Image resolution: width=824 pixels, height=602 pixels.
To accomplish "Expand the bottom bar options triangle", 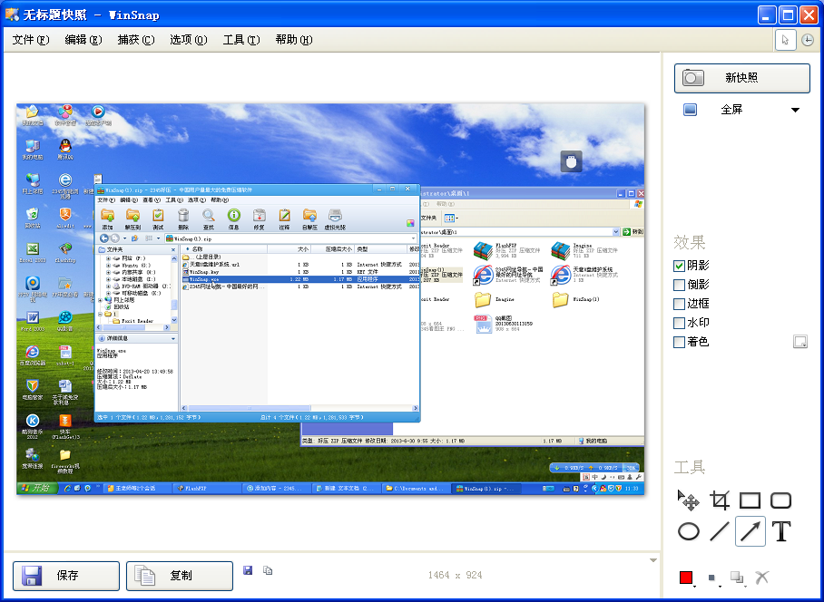I will click(653, 560).
